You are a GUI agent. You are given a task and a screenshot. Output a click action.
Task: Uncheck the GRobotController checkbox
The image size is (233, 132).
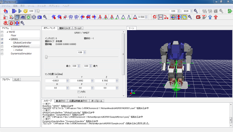click(2, 43)
